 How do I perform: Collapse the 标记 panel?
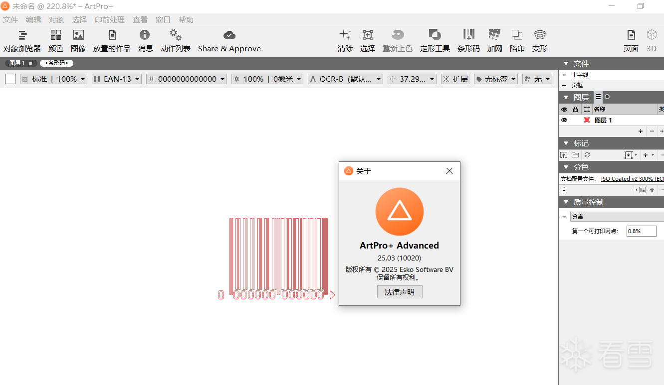(566, 143)
